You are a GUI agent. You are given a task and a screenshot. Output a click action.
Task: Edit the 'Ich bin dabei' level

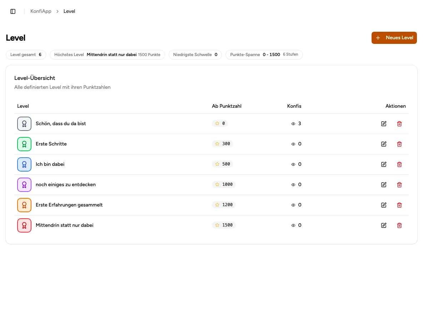coord(384,164)
